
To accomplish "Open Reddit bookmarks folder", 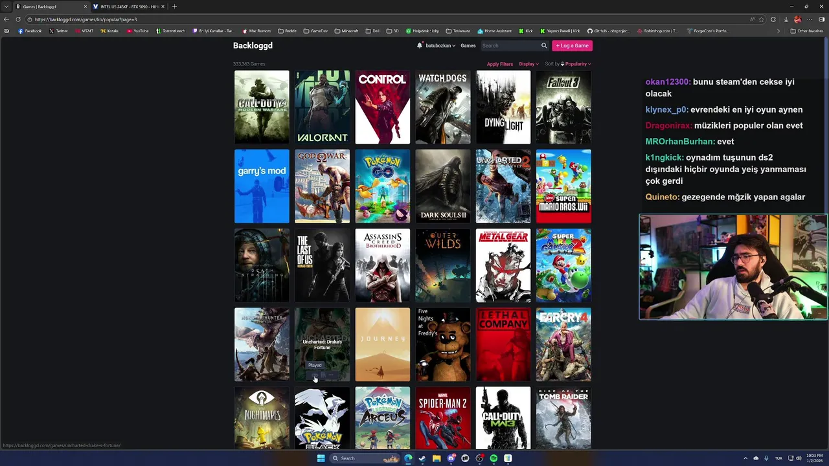I will 287,30.
